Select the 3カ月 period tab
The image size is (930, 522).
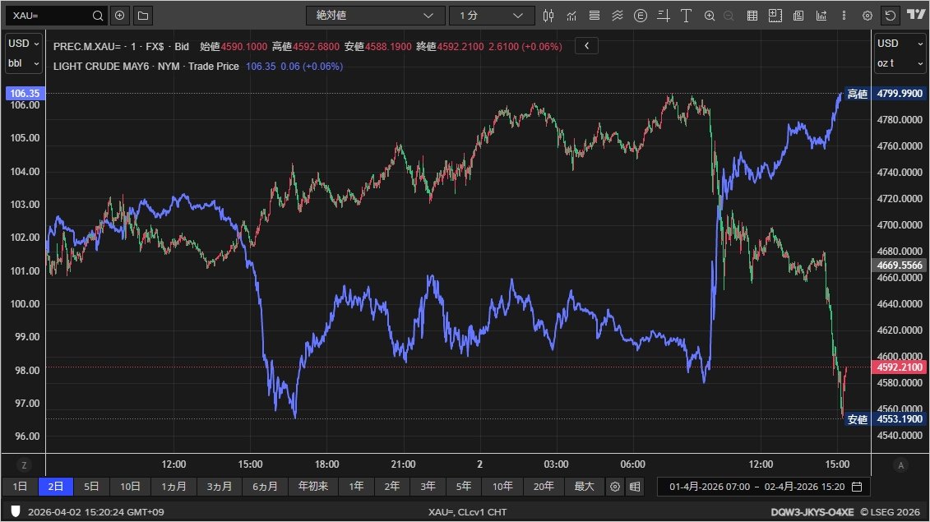tap(220, 487)
